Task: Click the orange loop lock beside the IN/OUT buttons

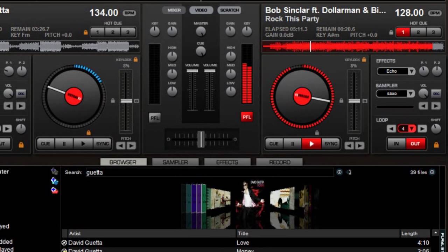Action: pyautogui.click(x=436, y=145)
